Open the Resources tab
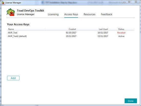 89,14
